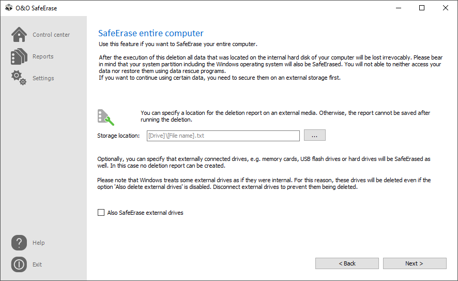Screen dimensions: 458x281
Task: Open Reports via the stacked documents icon
Action: click(x=19, y=56)
